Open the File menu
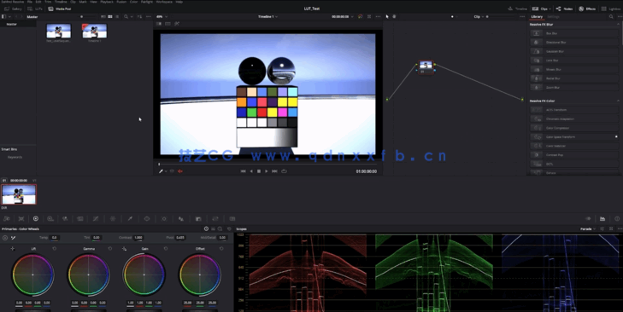This screenshot has height=312, width=623. [30, 2]
